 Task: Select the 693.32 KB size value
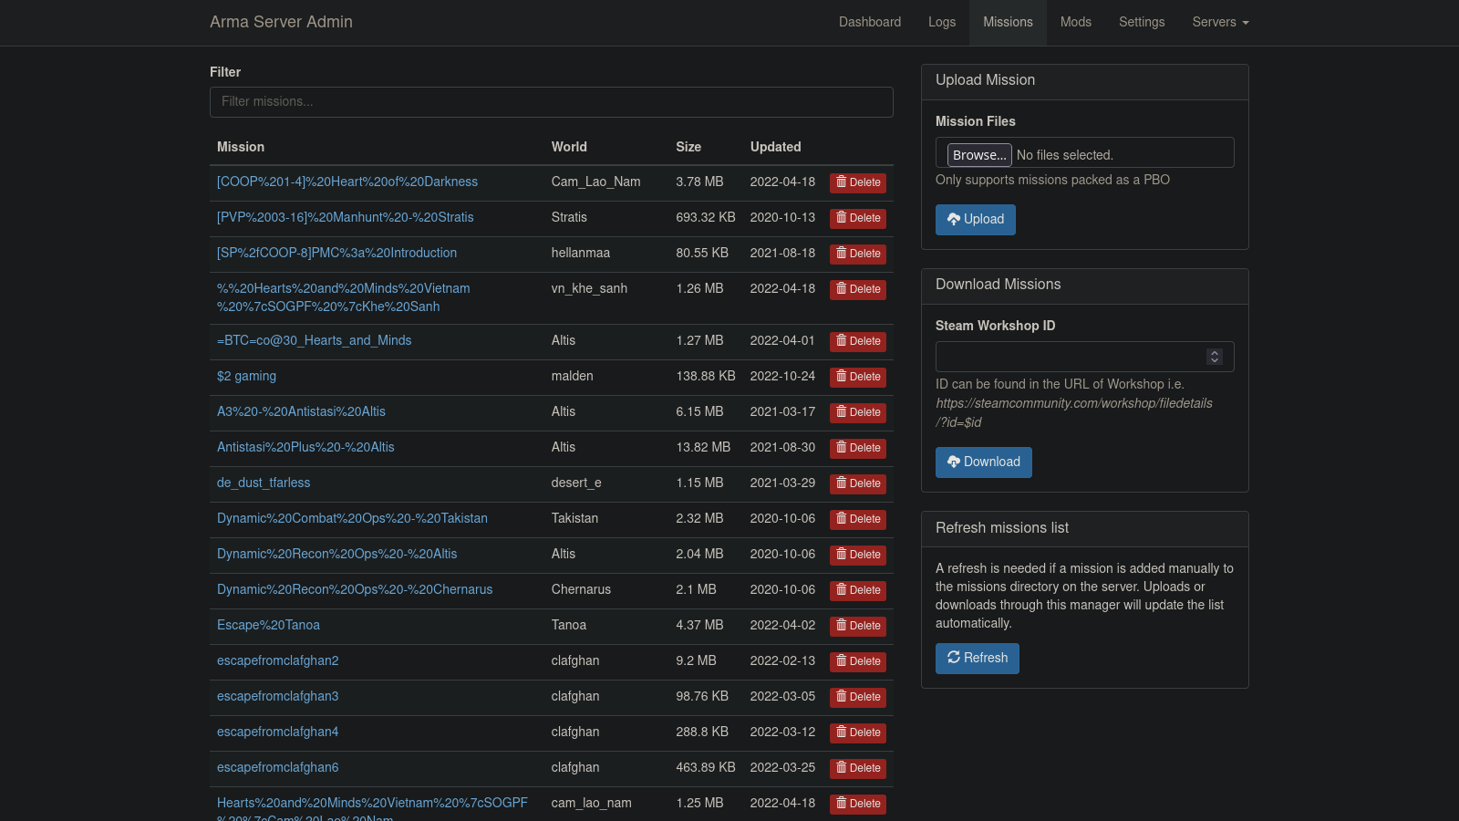706,217
